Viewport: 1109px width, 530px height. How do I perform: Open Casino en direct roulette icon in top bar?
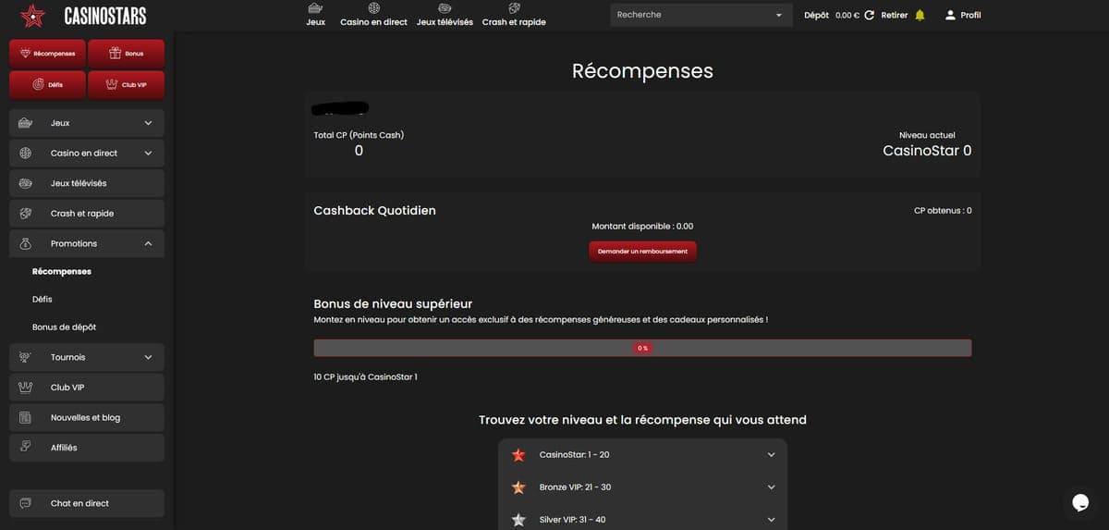point(373,7)
